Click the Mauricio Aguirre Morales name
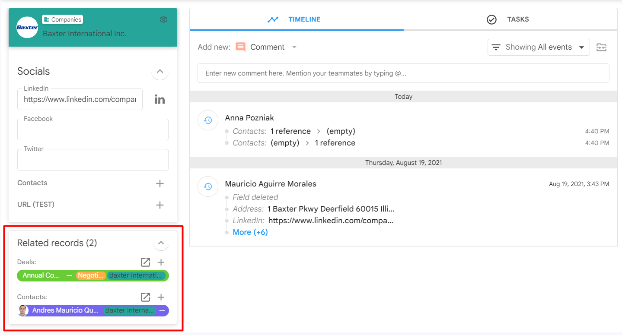 (271, 184)
